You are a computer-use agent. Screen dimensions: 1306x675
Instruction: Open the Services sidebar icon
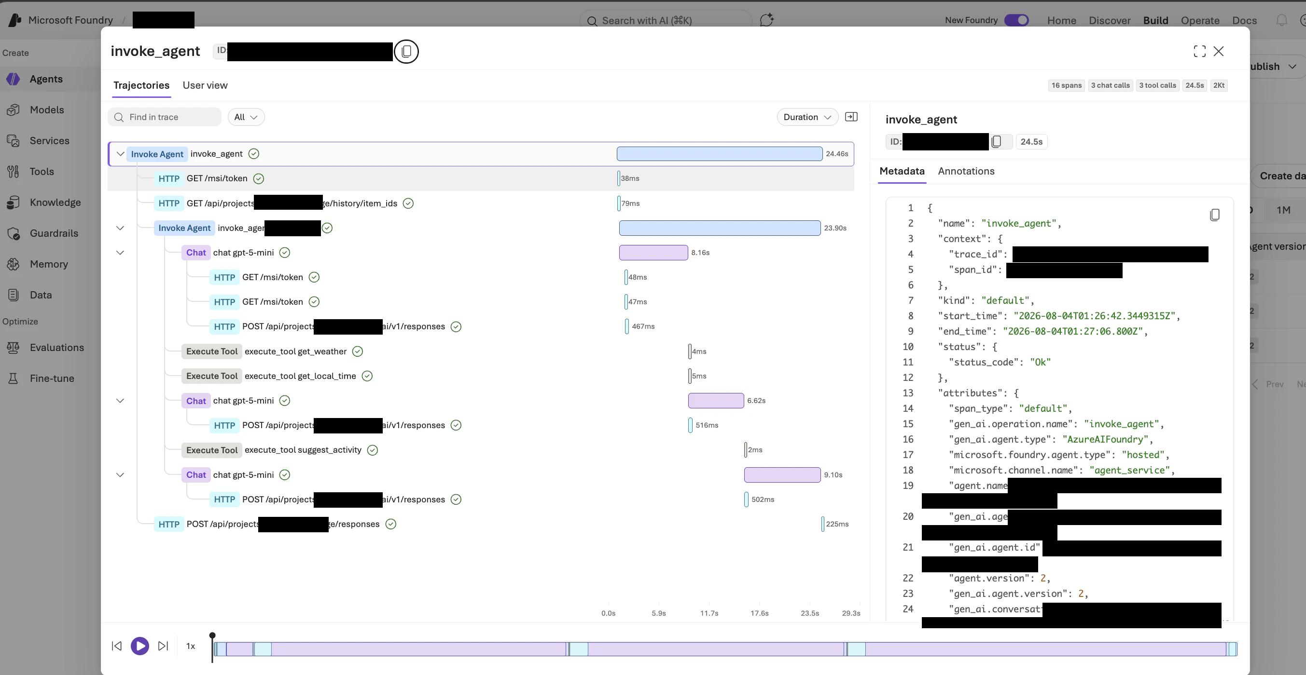(13, 141)
